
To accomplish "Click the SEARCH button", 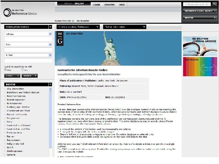I will pos(30,76).
